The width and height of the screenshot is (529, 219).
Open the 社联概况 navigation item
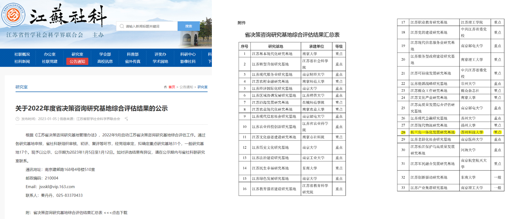click(x=22, y=54)
